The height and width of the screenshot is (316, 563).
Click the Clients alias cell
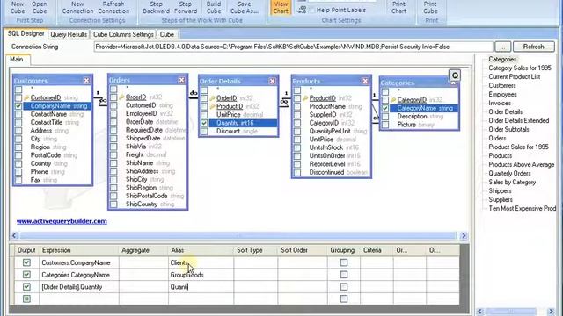coord(201,262)
